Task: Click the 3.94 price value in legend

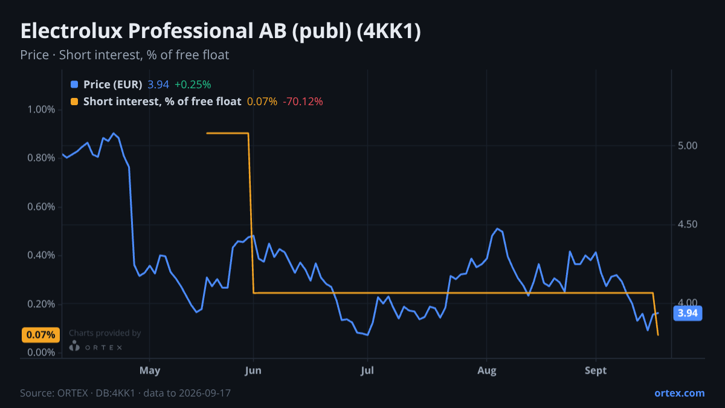Action: (x=158, y=85)
